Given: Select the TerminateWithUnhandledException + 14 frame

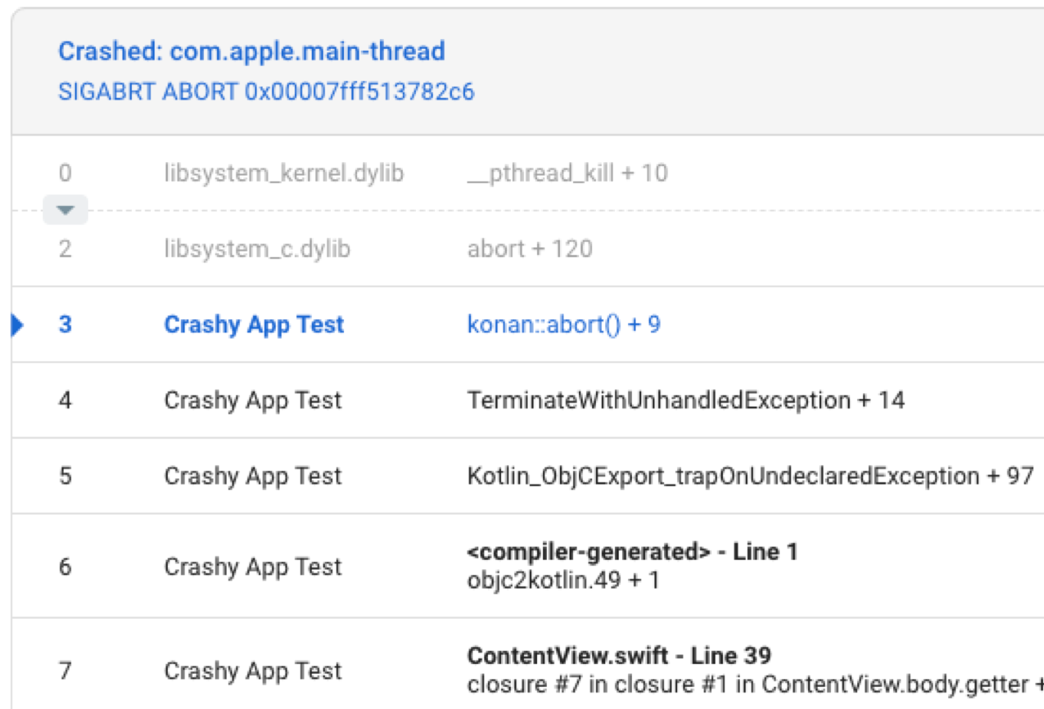Looking at the screenshot, I should click(x=686, y=400).
